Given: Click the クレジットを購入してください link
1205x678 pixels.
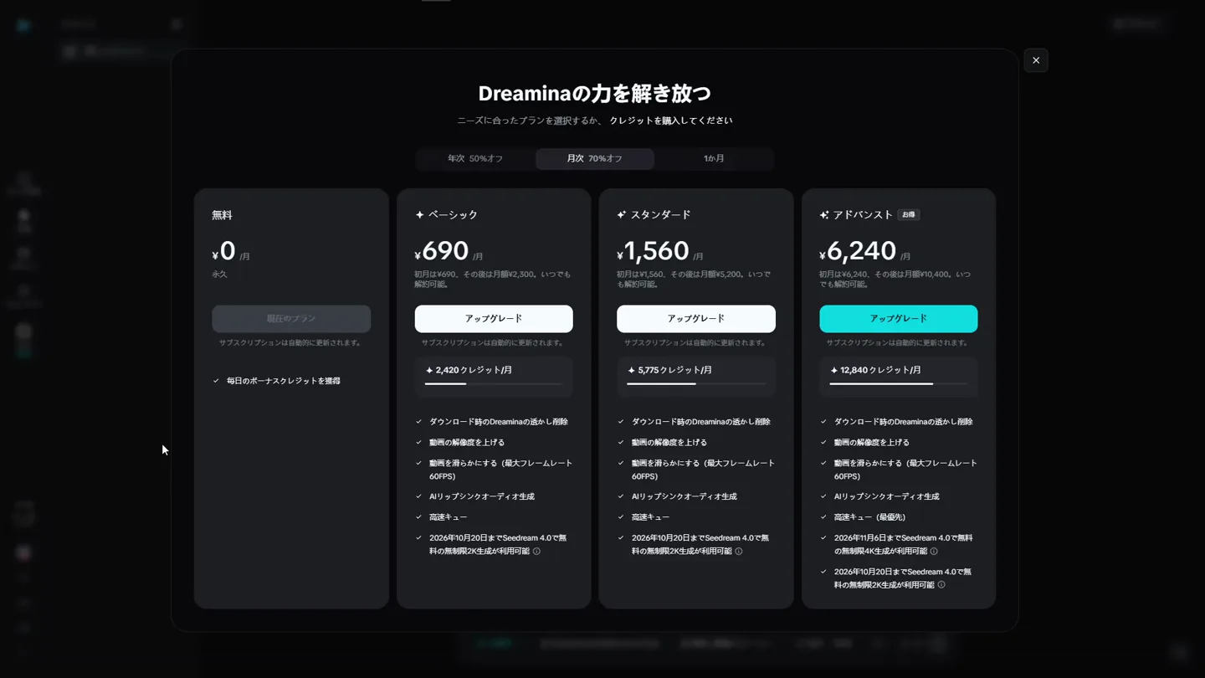Looking at the screenshot, I should (x=670, y=121).
